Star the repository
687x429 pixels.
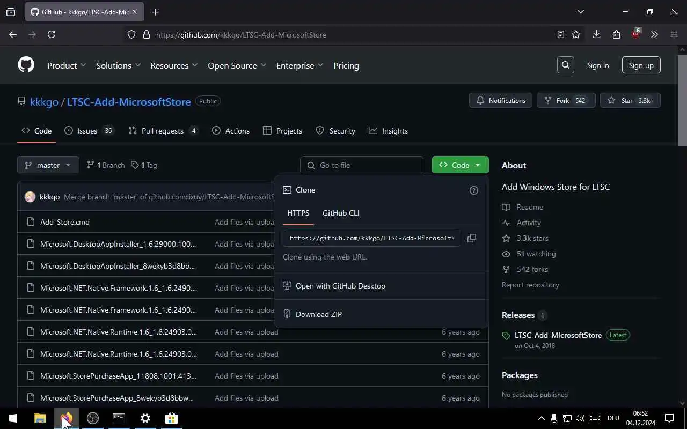pyautogui.click(x=630, y=100)
